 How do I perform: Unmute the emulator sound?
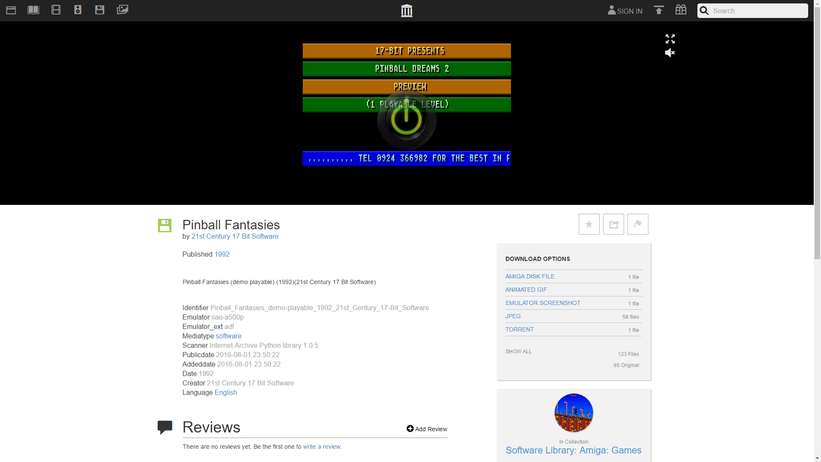tap(670, 53)
